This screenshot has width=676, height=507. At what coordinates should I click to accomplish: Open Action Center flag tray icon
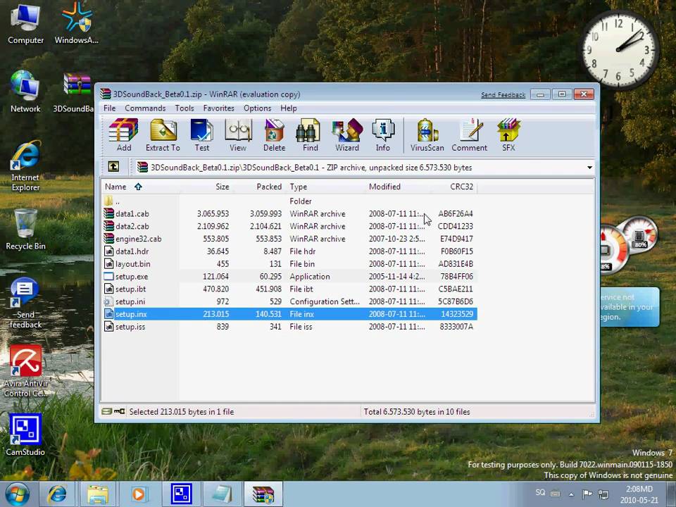pyautogui.click(x=587, y=494)
